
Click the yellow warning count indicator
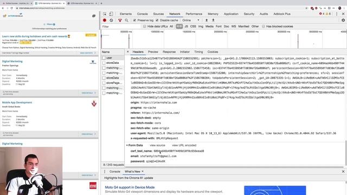[x=328, y=14]
